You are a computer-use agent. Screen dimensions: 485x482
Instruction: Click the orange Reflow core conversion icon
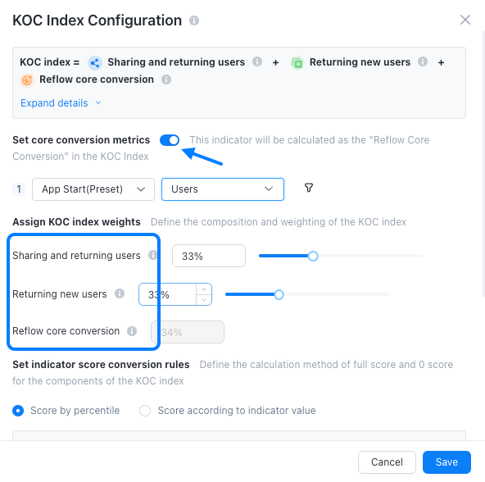tap(27, 80)
